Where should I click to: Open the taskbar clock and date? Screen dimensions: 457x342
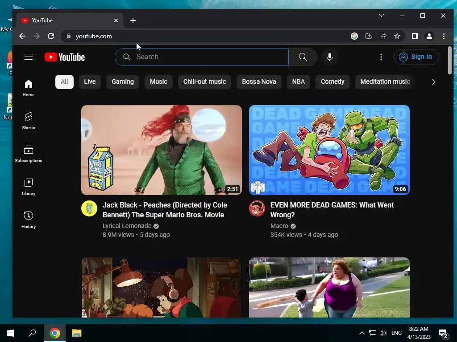[419, 333]
